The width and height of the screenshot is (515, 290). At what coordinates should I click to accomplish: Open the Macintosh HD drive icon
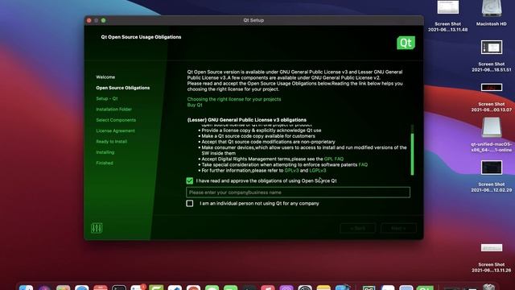[492, 9]
